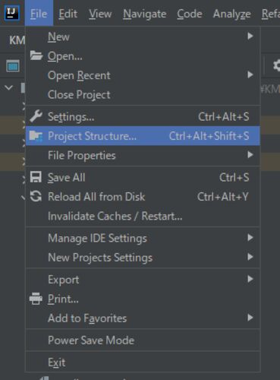Image resolution: width=280 pixels, height=380 pixels.
Task: Click the project tool window icon
Action: [x=13, y=66]
